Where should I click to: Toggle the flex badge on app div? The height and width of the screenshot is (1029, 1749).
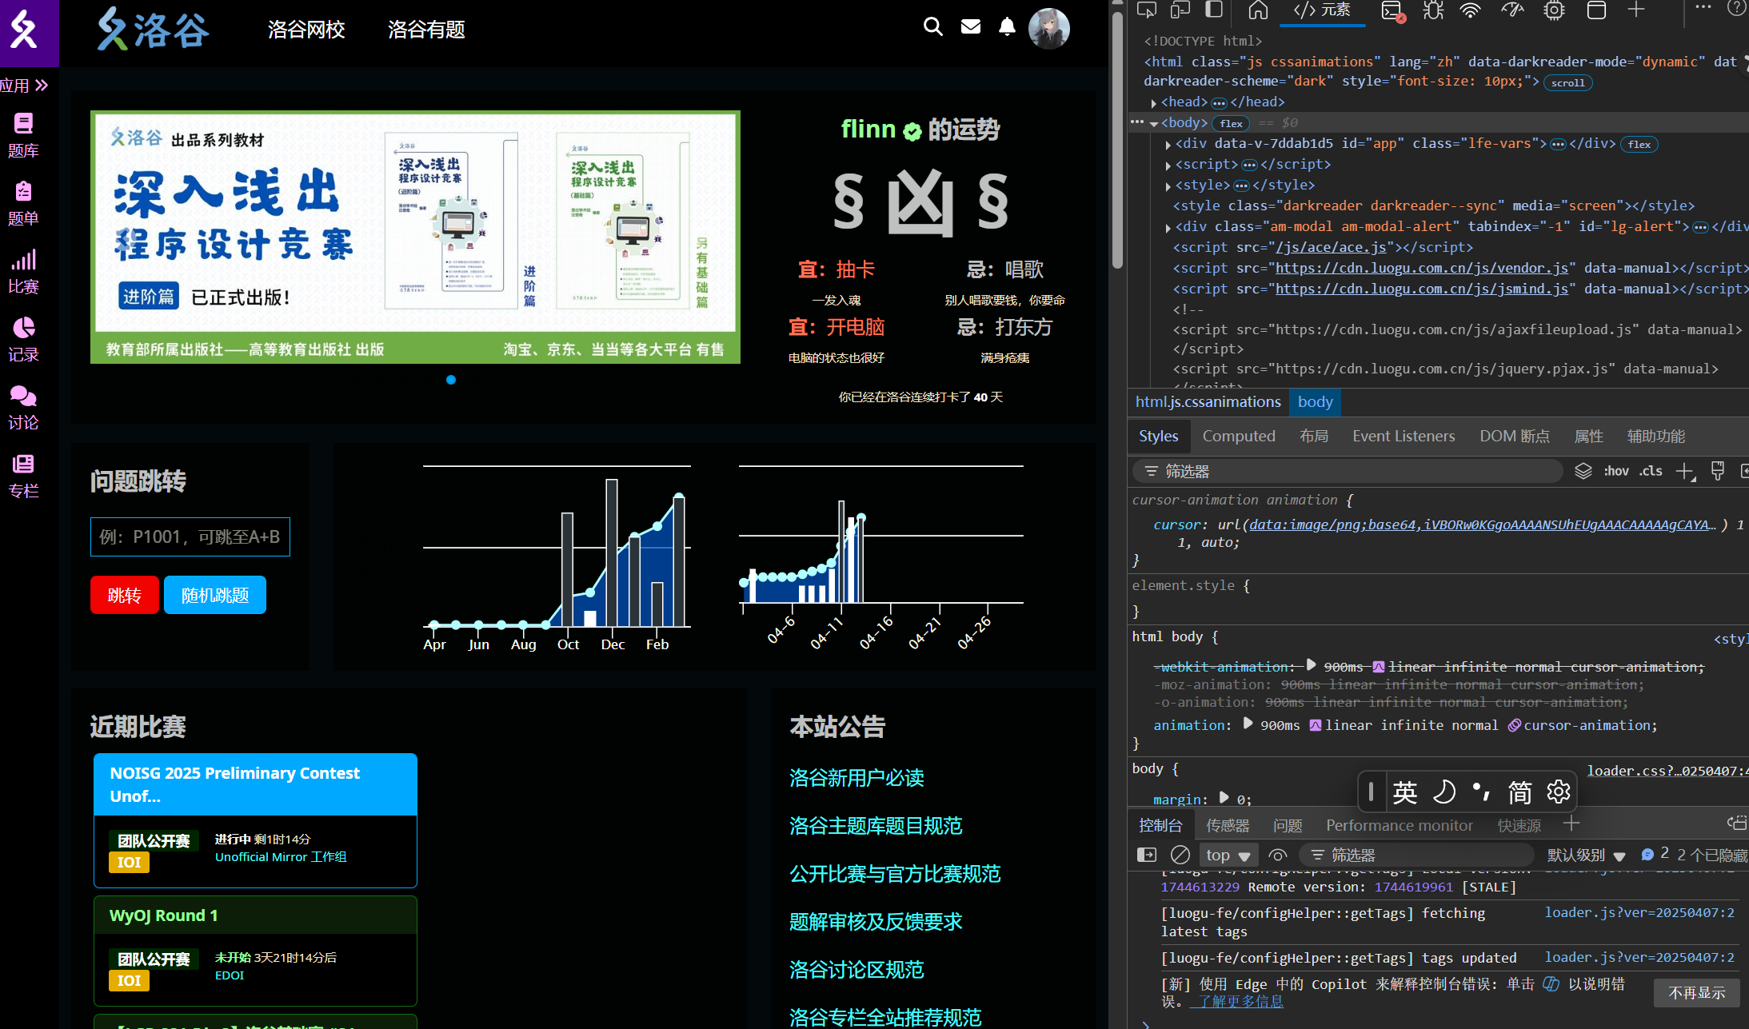click(x=1639, y=144)
